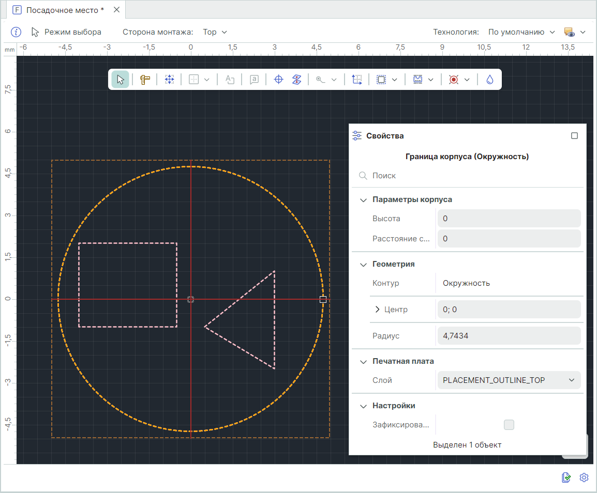Click the Режим выбора mode button
597x493 pixels.
[66, 32]
